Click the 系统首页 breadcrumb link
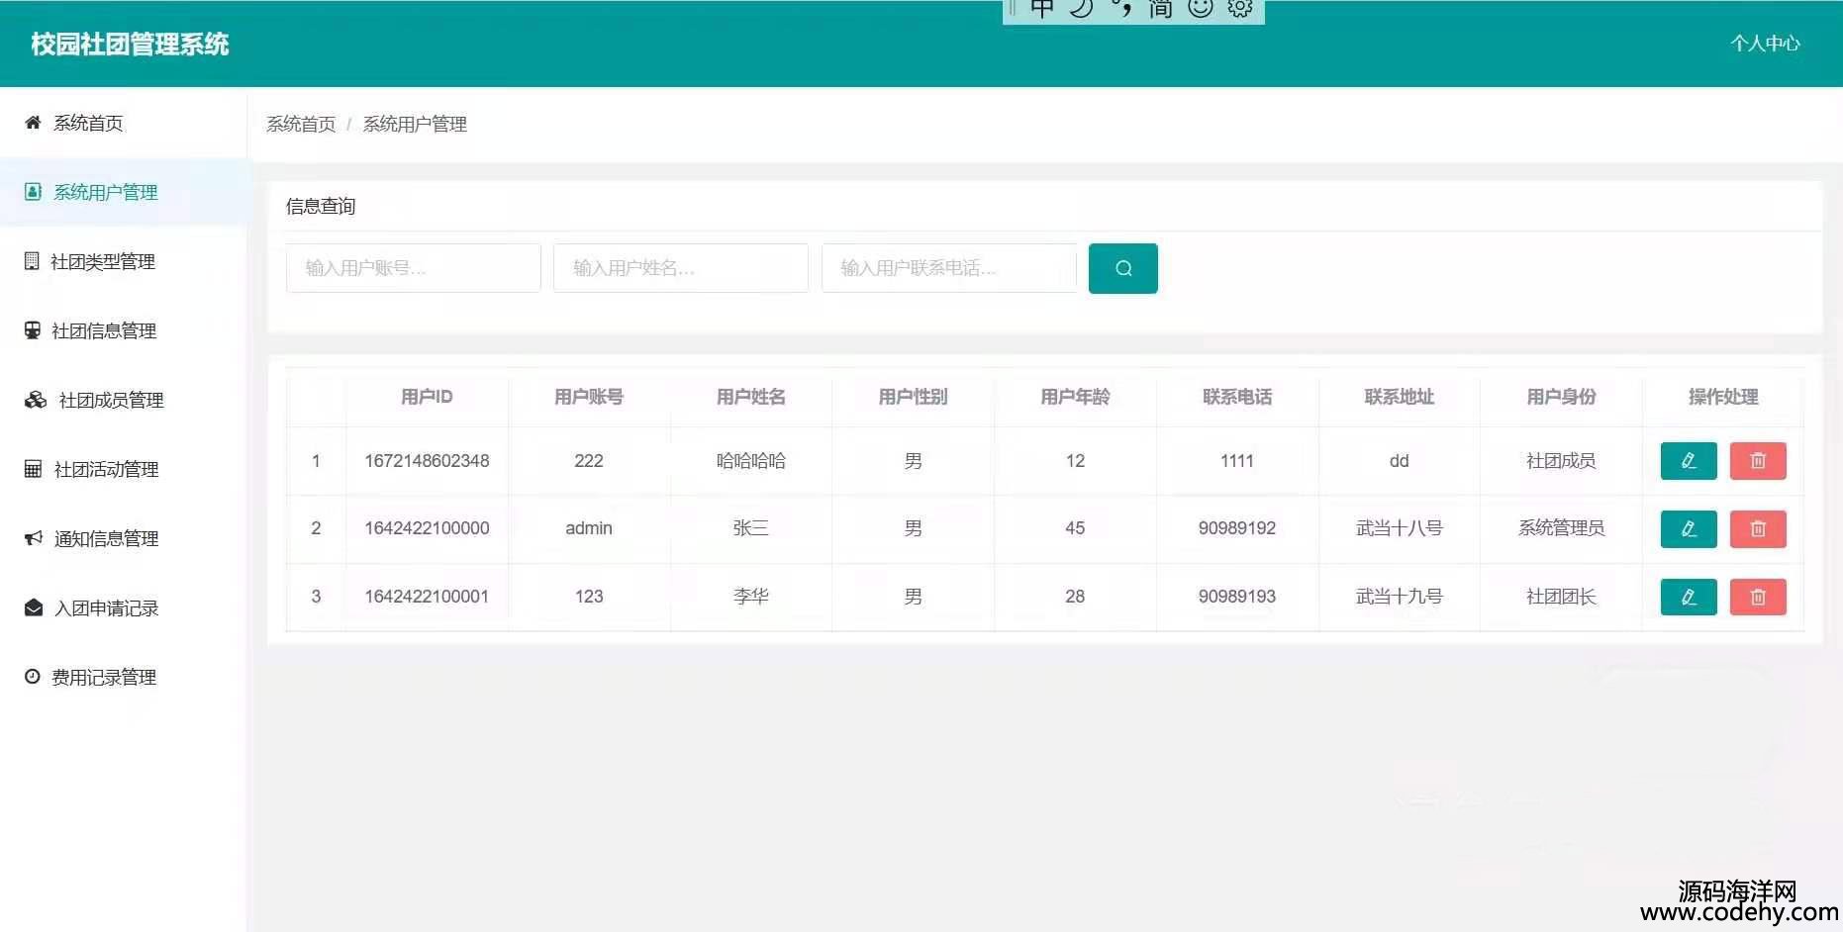1843x932 pixels. [x=301, y=125]
